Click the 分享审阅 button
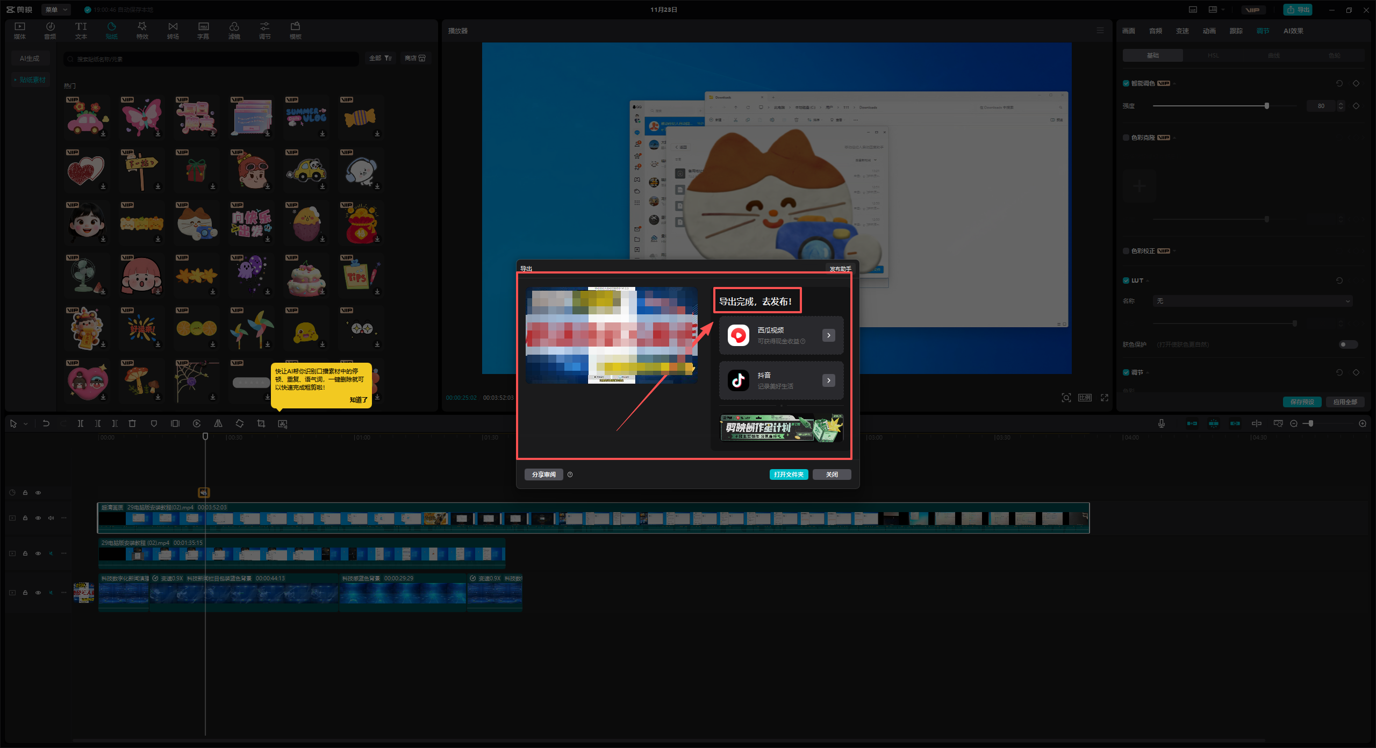The image size is (1376, 748). (x=543, y=474)
